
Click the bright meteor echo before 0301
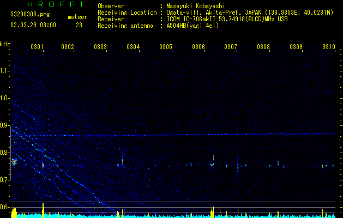pyautogui.click(x=14, y=162)
